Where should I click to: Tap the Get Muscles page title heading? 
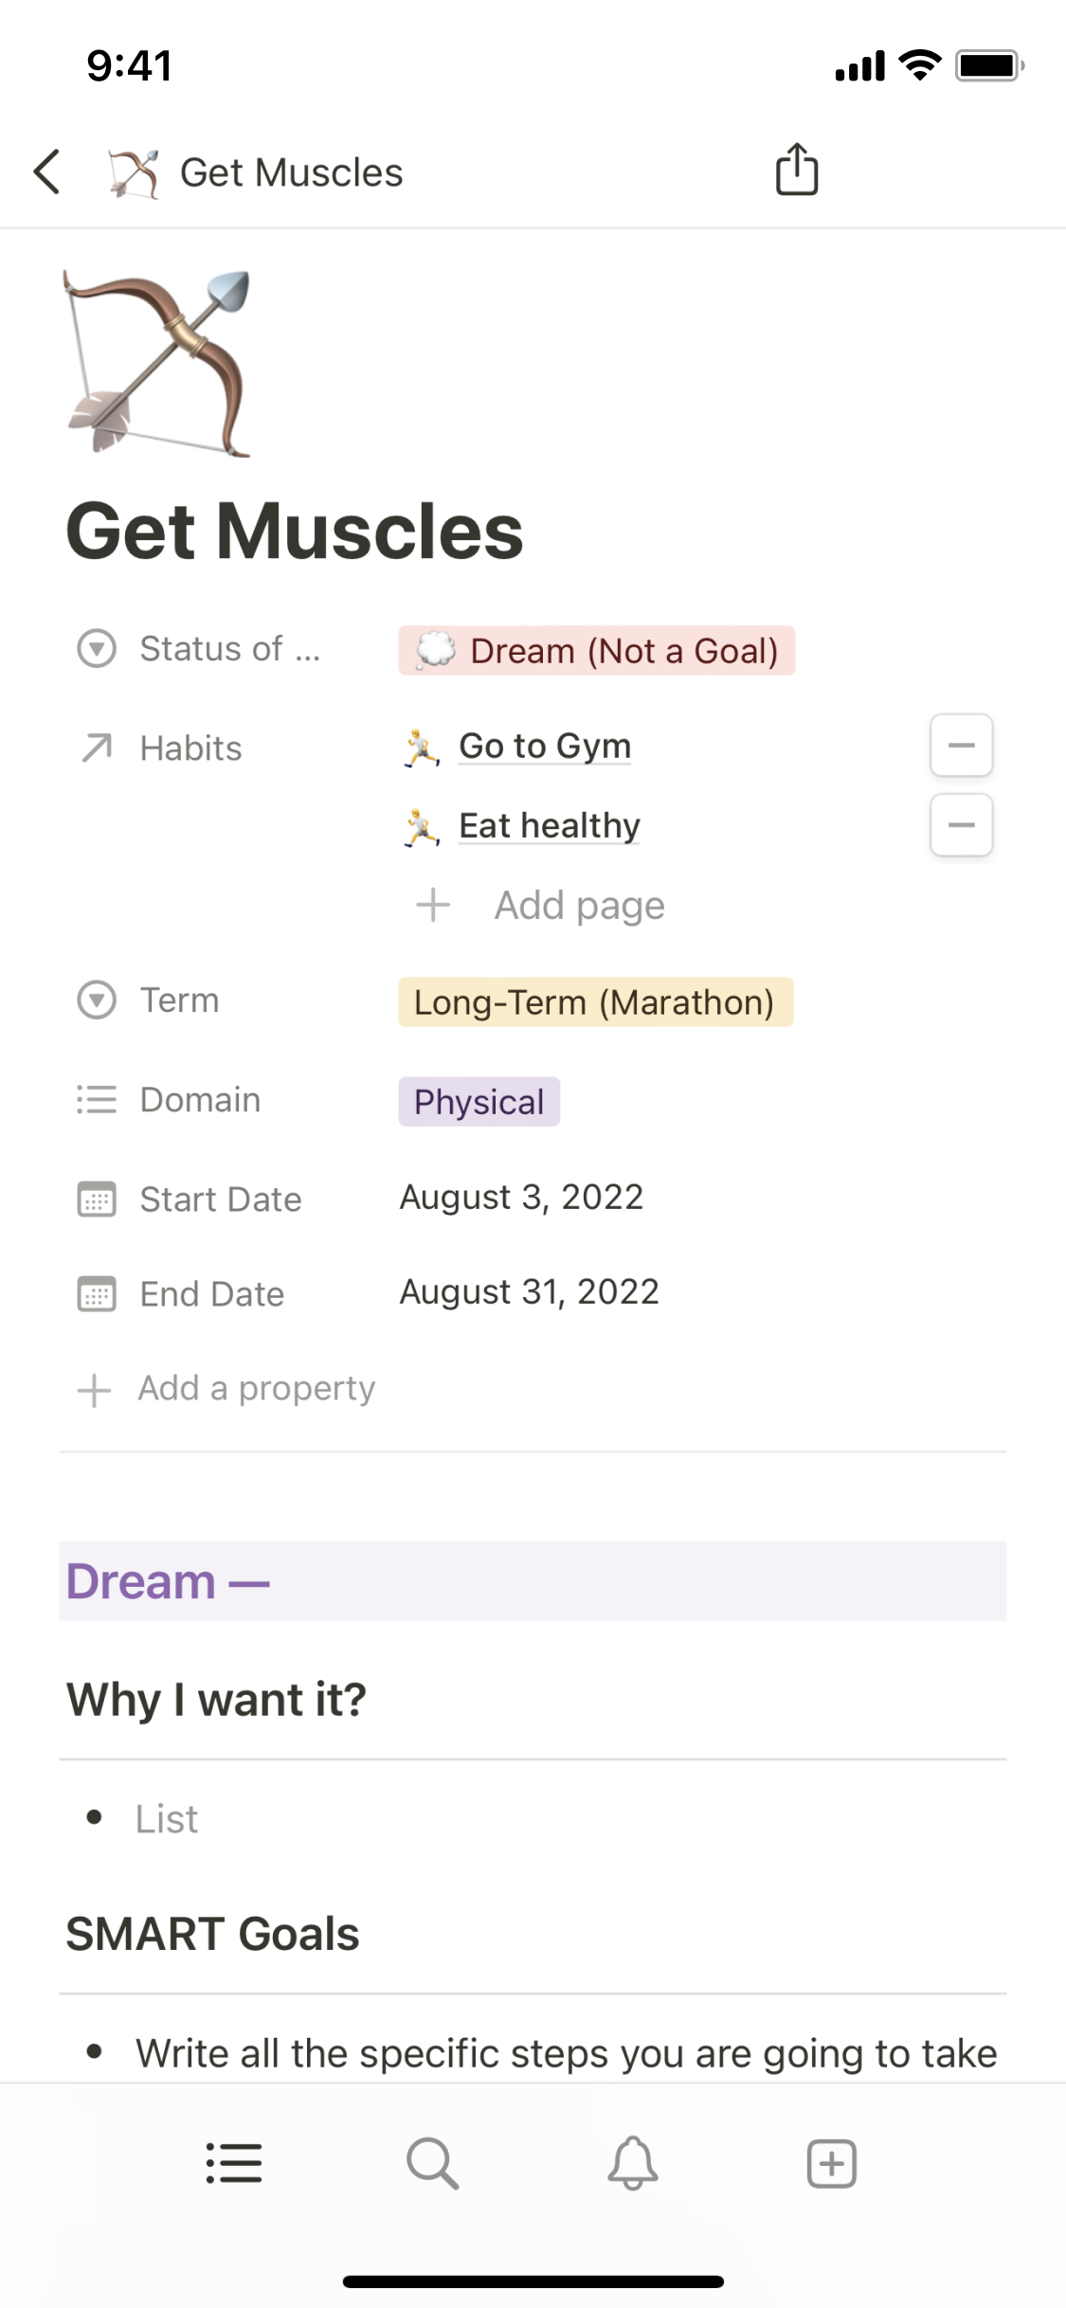(295, 532)
